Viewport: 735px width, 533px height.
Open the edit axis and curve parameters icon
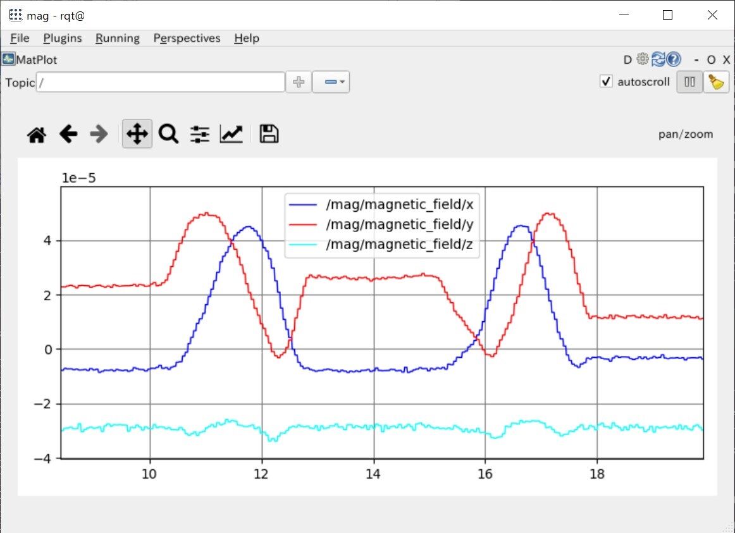click(232, 135)
